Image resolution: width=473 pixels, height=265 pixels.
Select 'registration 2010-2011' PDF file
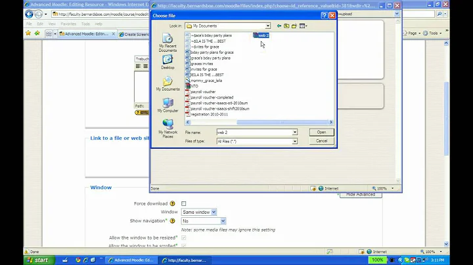pos(207,114)
